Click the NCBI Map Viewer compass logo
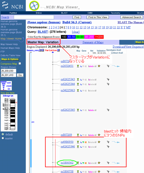 (x=34, y=6)
